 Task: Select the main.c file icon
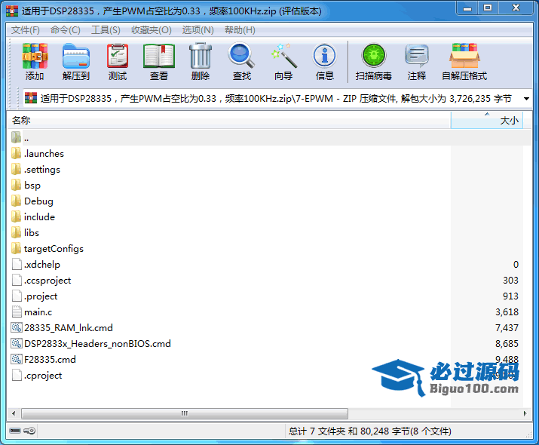[17, 311]
